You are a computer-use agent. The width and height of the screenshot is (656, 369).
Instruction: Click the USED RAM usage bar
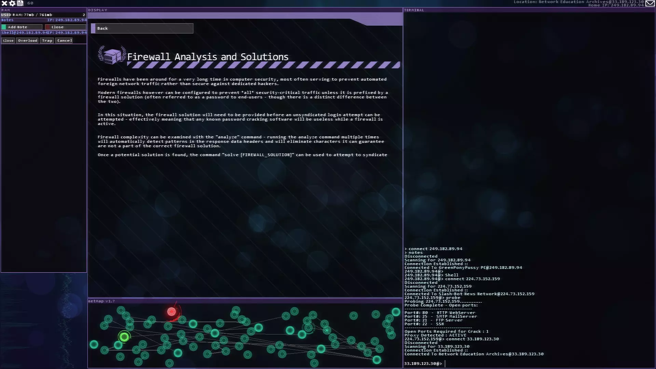(x=43, y=15)
